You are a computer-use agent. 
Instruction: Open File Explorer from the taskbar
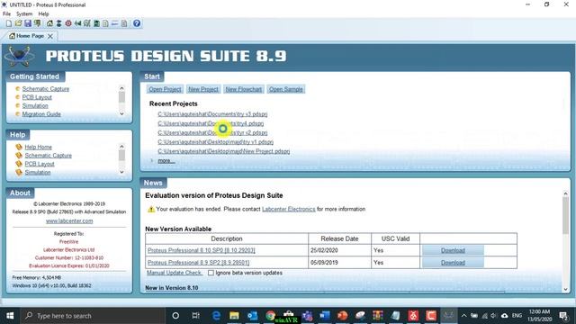tap(234, 316)
